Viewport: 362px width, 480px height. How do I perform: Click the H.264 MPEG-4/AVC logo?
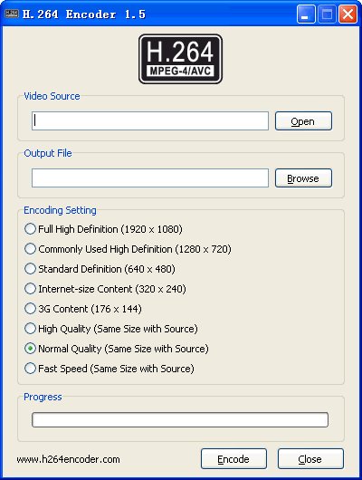coord(180,59)
